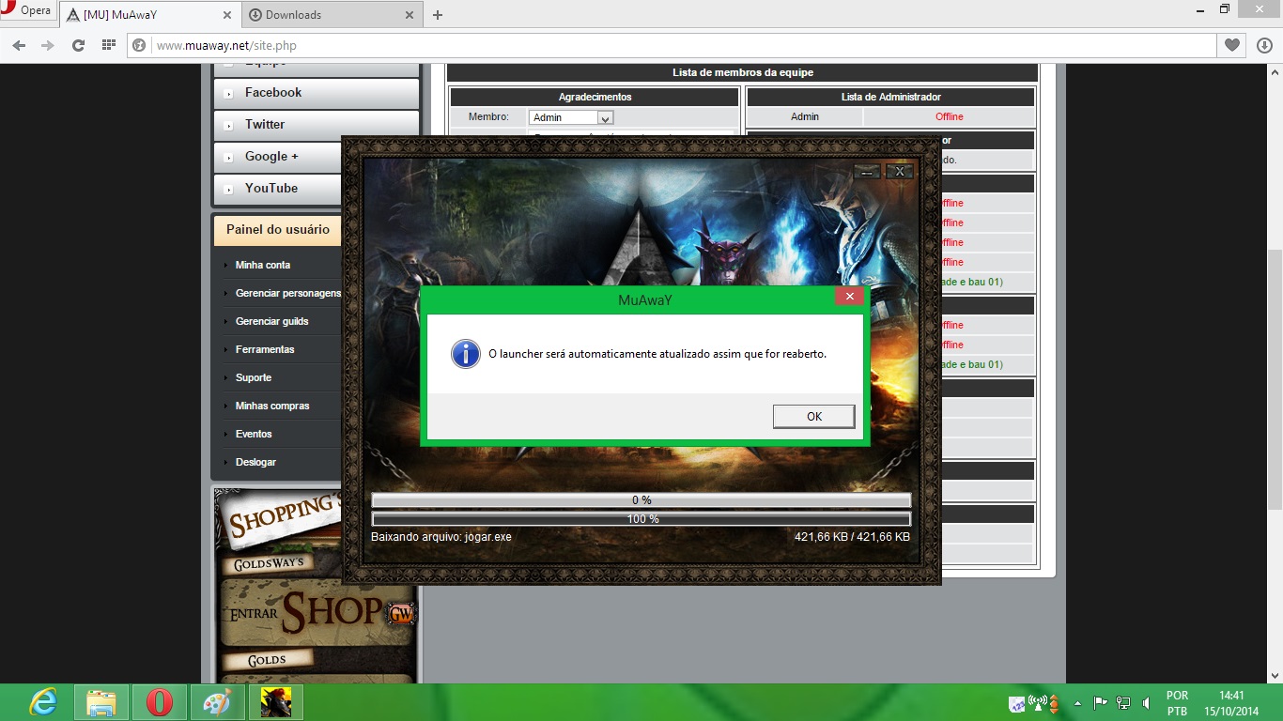The width and height of the screenshot is (1283, 721).
Task: Close the MuAwaY launcher window
Action: tap(900, 172)
